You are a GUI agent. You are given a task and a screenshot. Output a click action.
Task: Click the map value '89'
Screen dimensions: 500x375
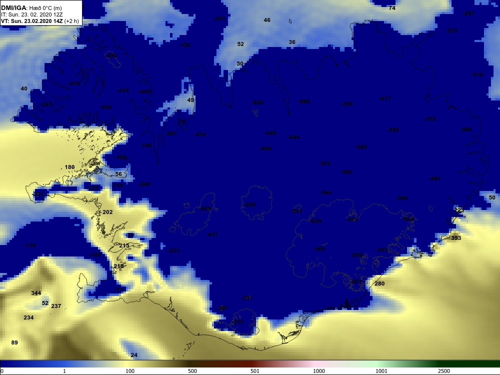14,342
